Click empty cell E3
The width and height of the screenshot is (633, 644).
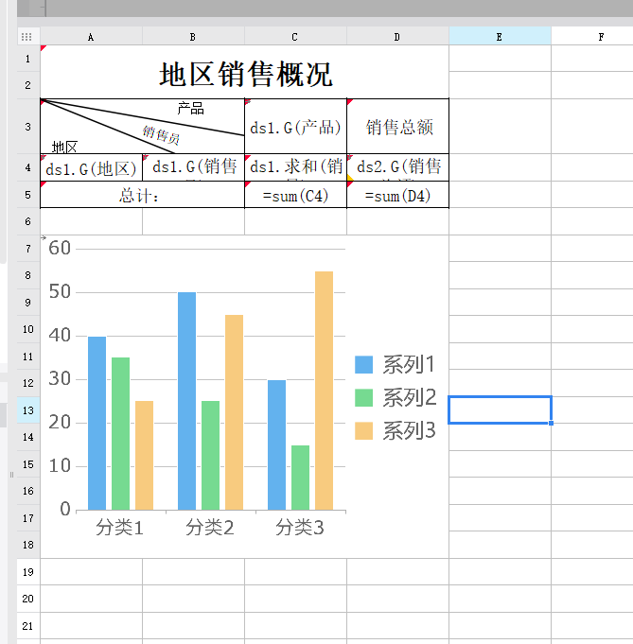pos(500,127)
